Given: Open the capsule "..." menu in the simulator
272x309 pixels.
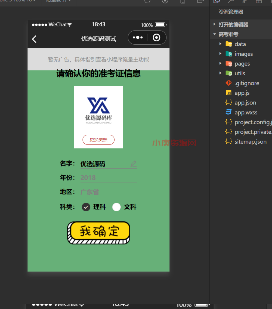Looking at the screenshot, I should 138,38.
